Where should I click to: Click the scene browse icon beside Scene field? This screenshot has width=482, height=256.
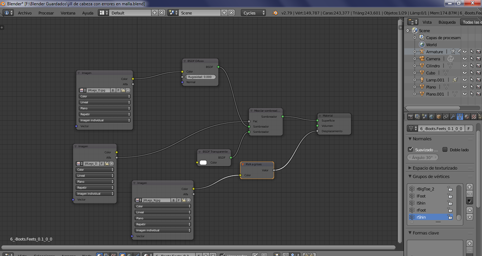173,13
